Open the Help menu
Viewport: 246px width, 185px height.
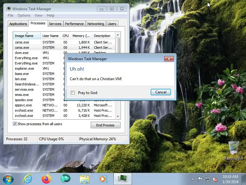(x=50, y=15)
